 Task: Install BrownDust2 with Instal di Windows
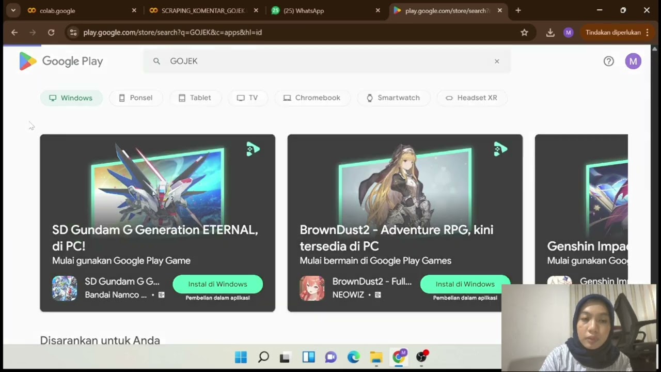465,284
